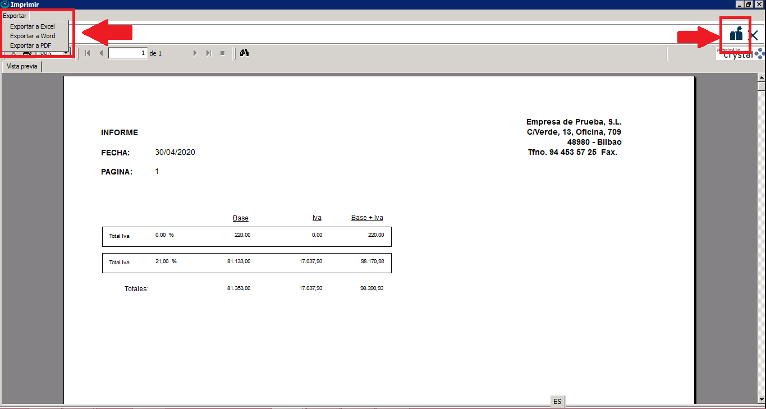Open the Exportar menu
The width and height of the screenshot is (766, 409).
(x=15, y=16)
